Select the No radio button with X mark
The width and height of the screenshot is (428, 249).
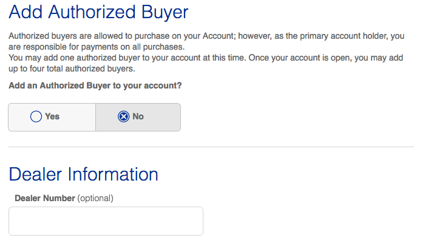point(124,116)
